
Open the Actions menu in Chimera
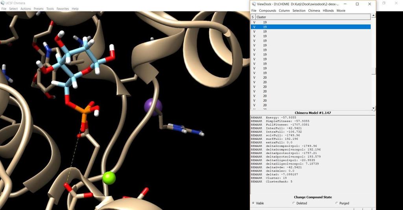tap(26, 9)
